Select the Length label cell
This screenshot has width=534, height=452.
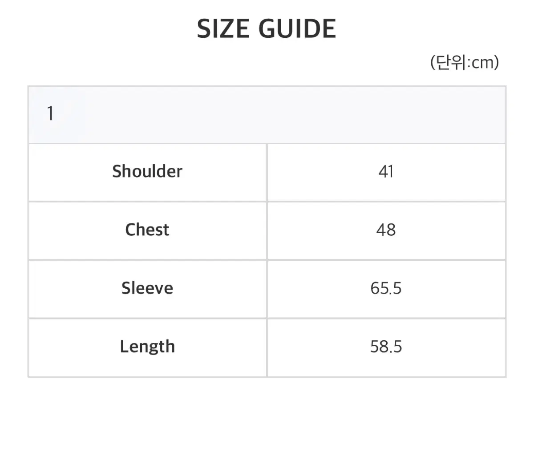(x=147, y=347)
